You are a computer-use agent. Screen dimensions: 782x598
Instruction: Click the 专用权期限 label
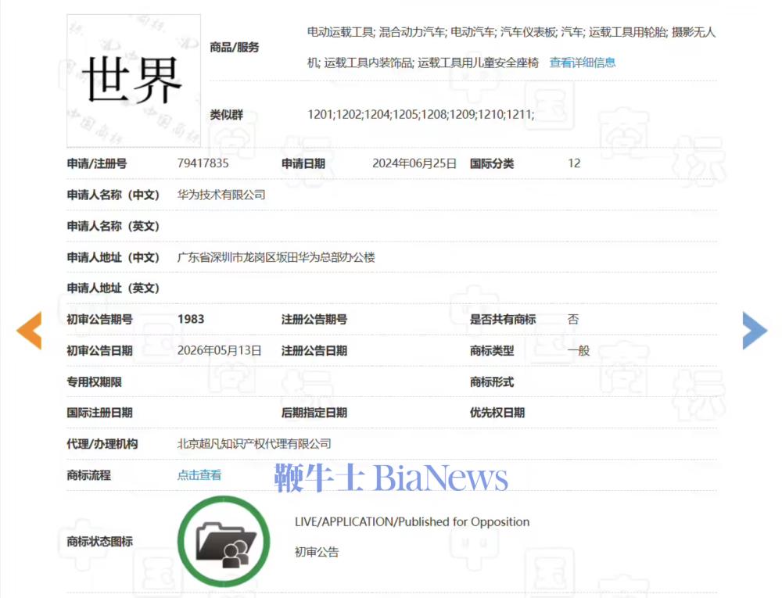click(x=95, y=382)
